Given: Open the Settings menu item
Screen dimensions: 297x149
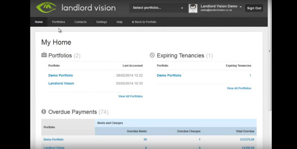Looking at the screenshot, I should coord(101,22).
